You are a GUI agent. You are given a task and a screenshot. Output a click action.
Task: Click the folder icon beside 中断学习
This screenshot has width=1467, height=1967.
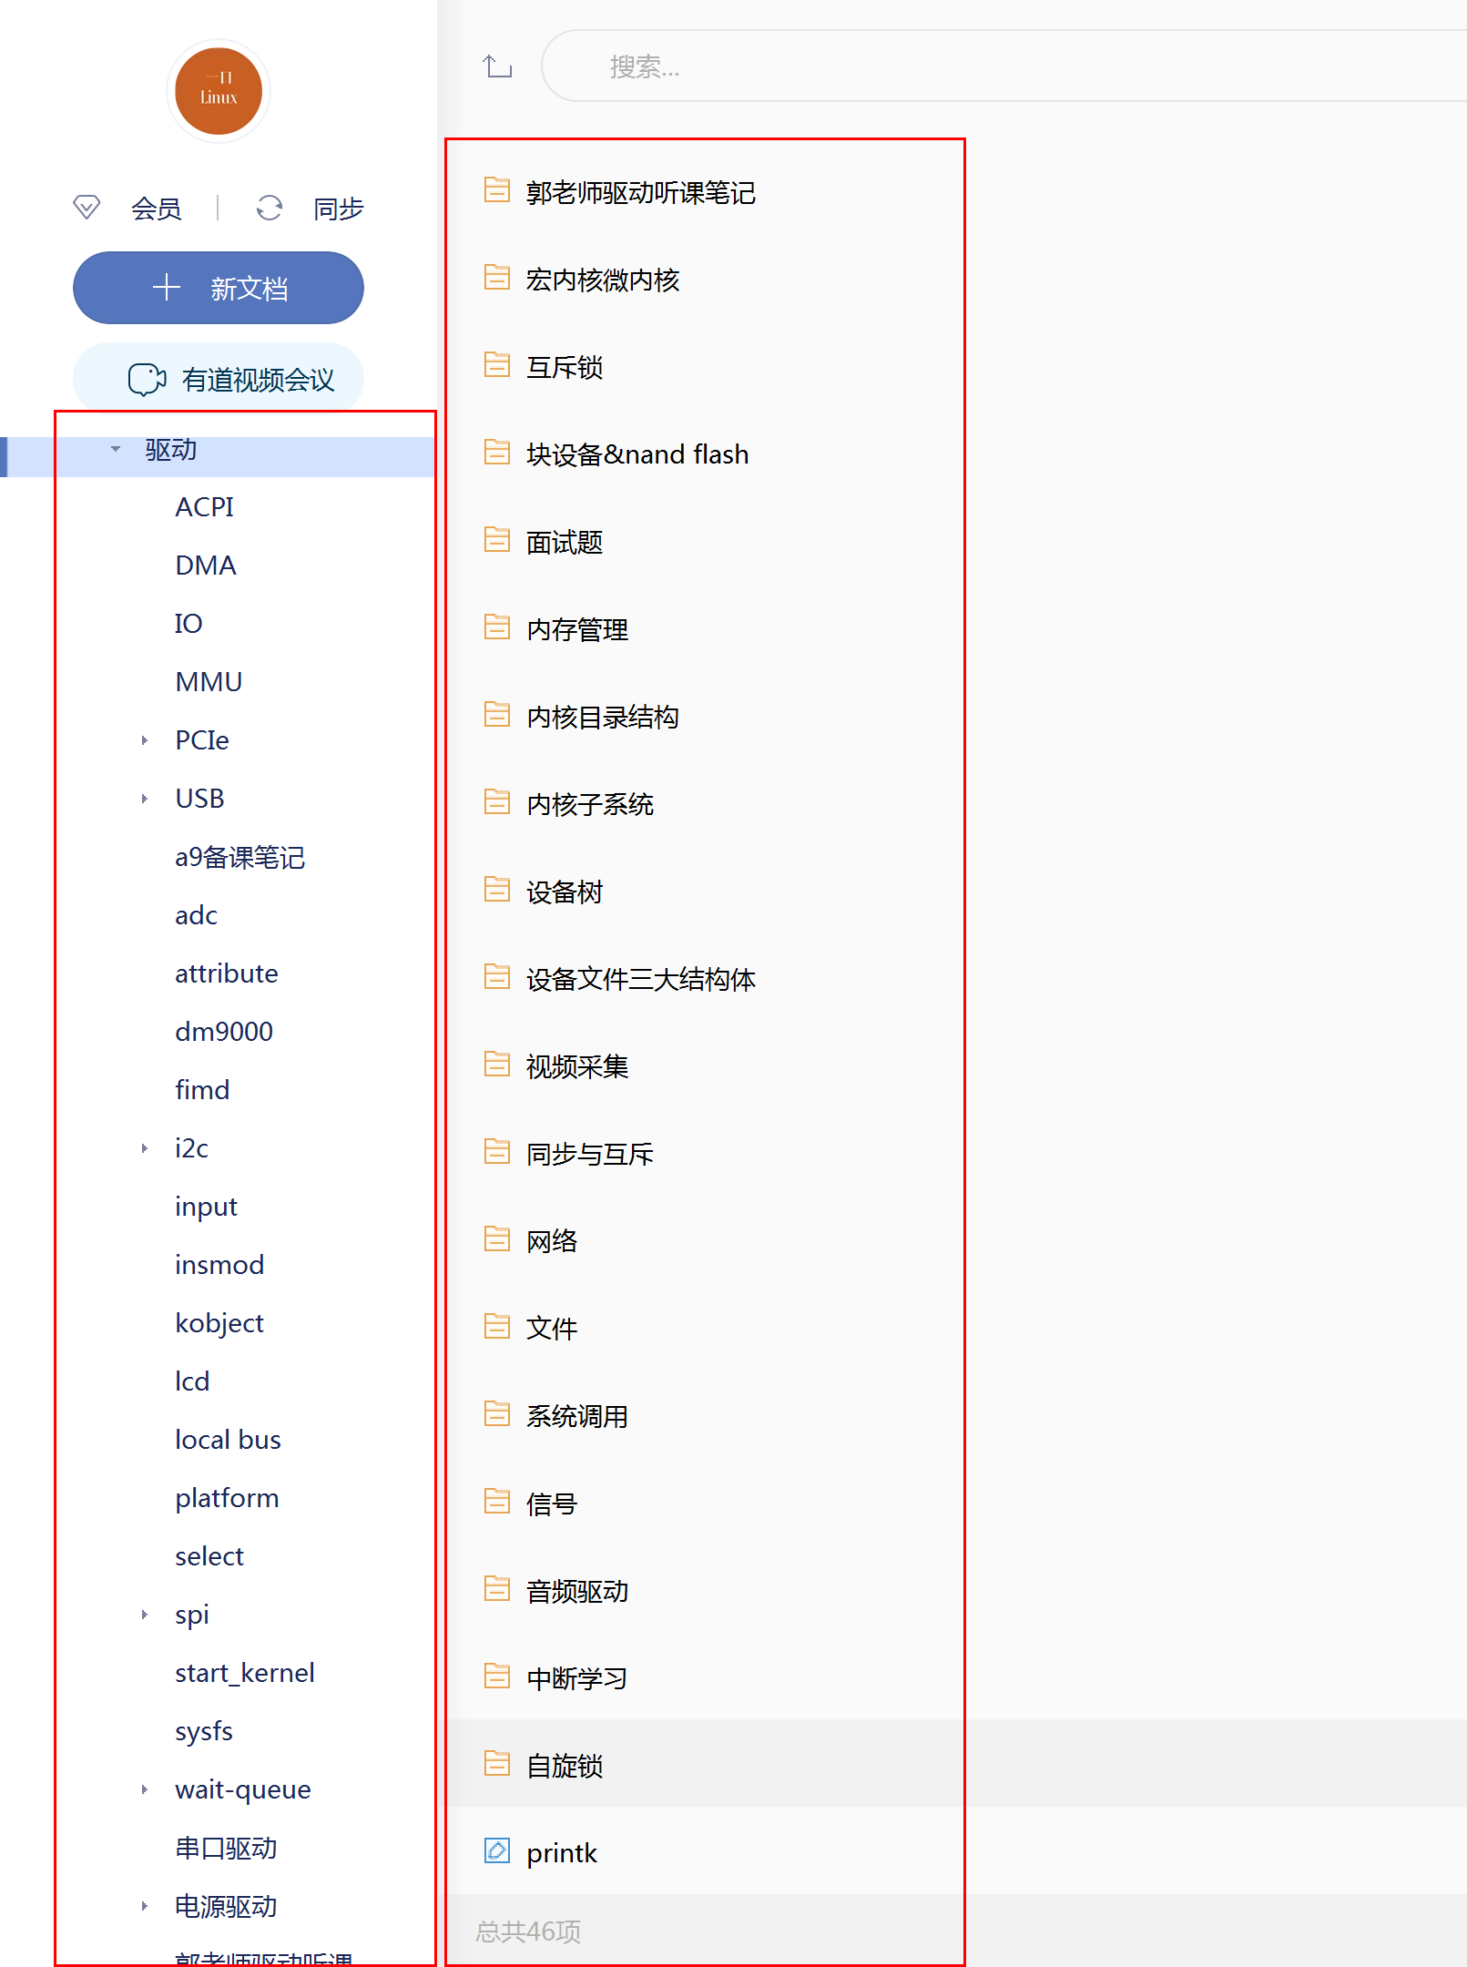(x=497, y=1676)
